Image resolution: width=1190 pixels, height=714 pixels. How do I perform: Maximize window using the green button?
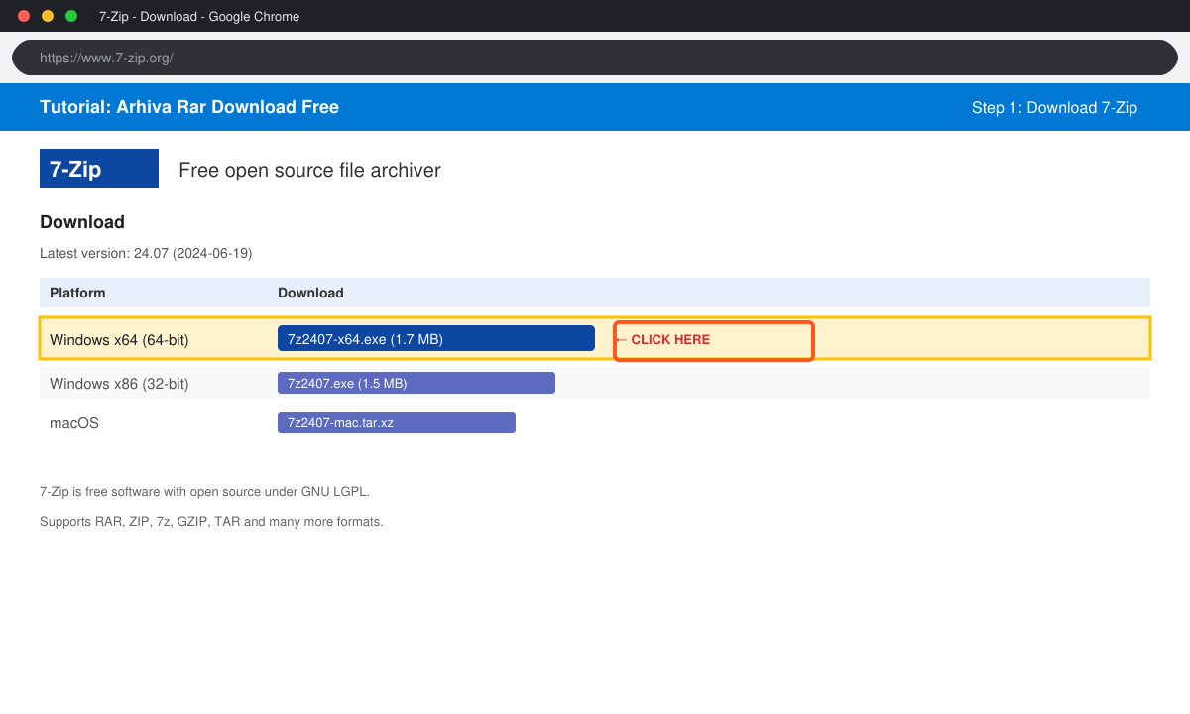(71, 16)
